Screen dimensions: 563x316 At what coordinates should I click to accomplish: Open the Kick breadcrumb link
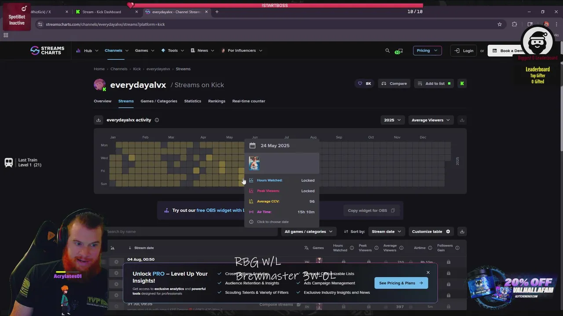point(137,69)
